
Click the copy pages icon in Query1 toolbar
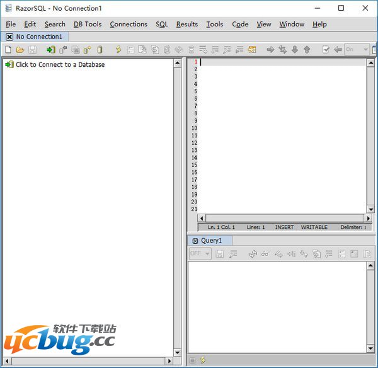[x=367, y=254]
